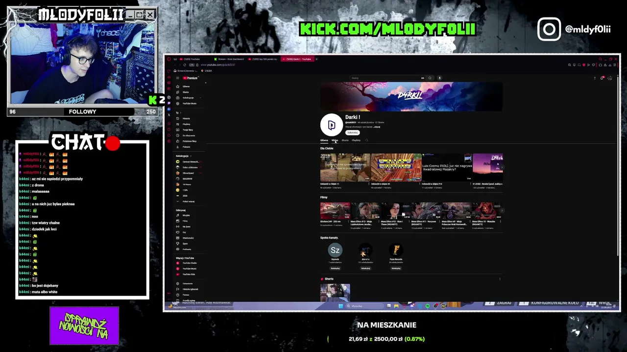Image resolution: width=627 pixels, height=352 pixels.
Task: Open the Luis: Czemu IROLL video thumbnail
Action: coord(447,167)
